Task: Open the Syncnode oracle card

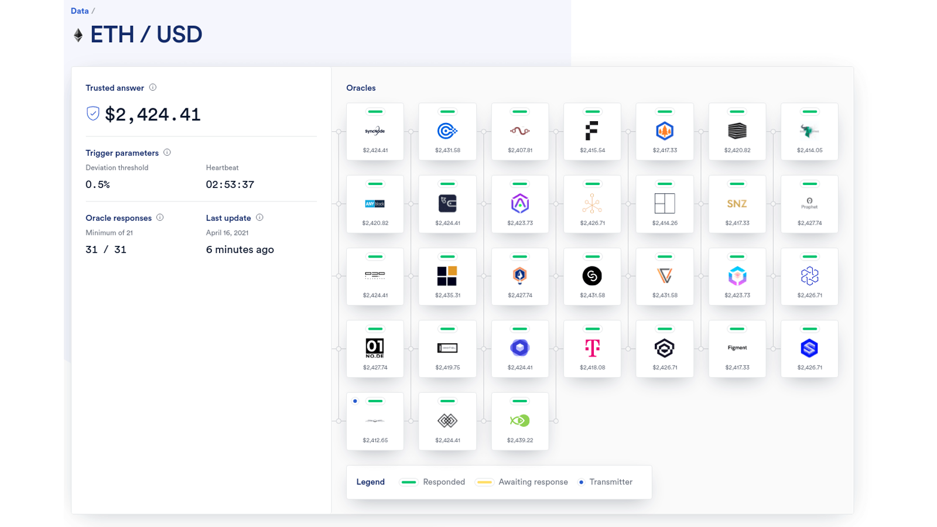Action: 375,132
